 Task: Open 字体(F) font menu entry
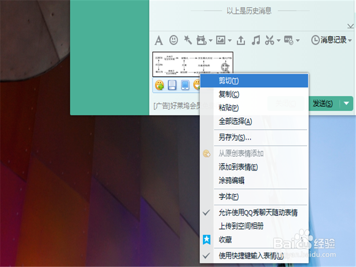(254, 196)
